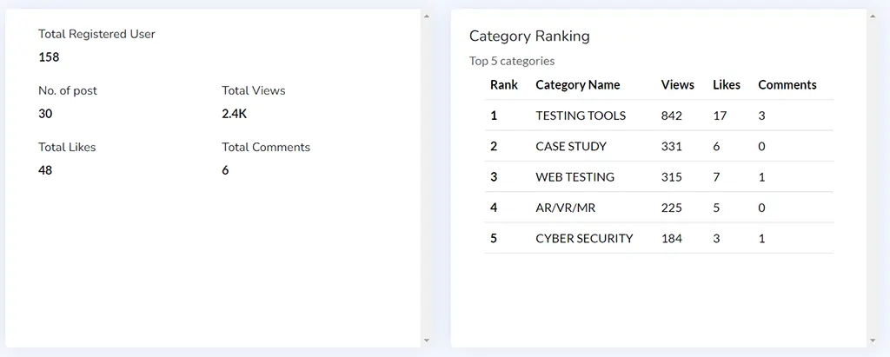890x357 pixels.
Task: Click the 30 posts value
Action: click(x=45, y=114)
